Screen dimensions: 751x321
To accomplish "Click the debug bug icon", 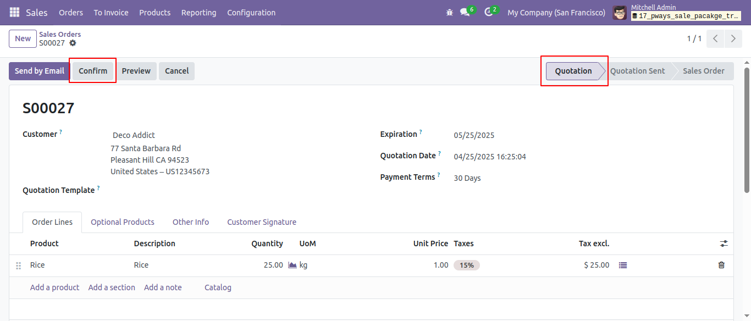I will pos(450,12).
